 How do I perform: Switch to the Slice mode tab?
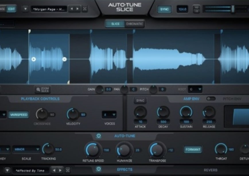point(115,24)
